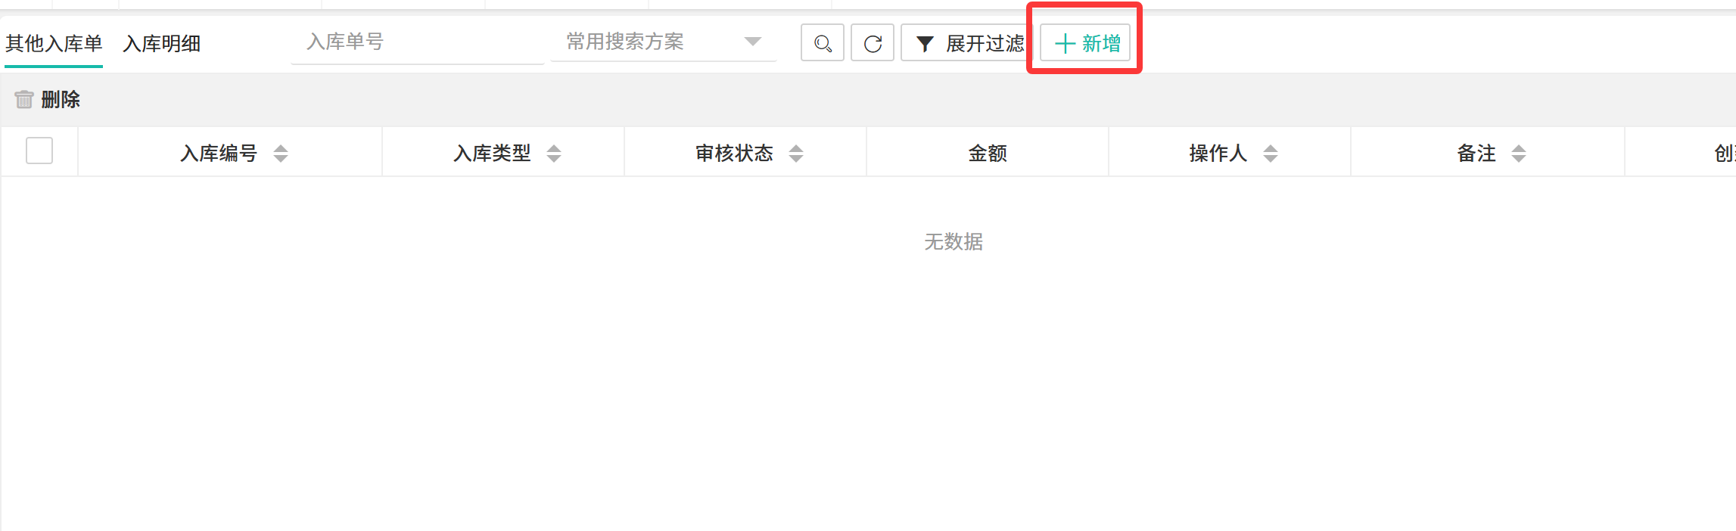Expand filters with 展开过滤 button
The width and height of the screenshot is (1736, 531).
coord(969,43)
